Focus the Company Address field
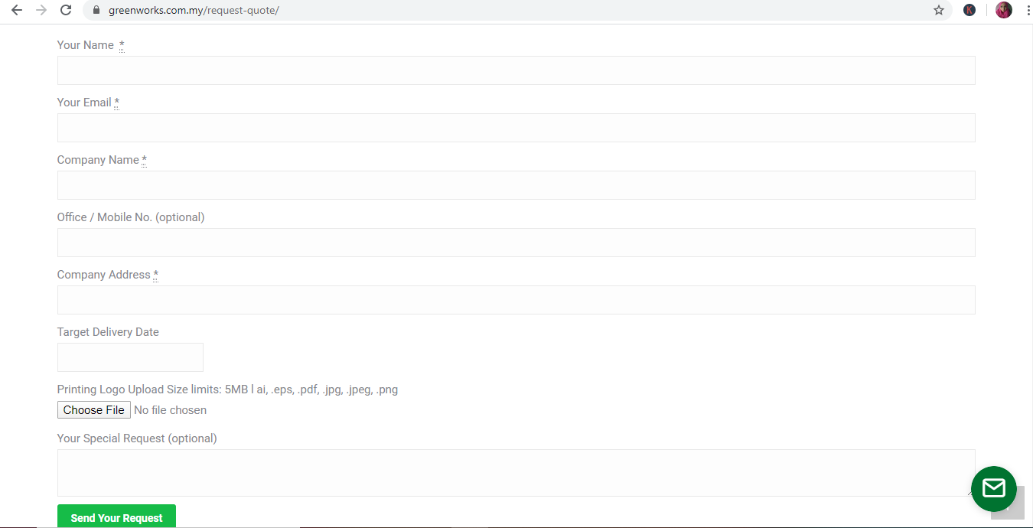The image size is (1033, 528). tap(516, 300)
